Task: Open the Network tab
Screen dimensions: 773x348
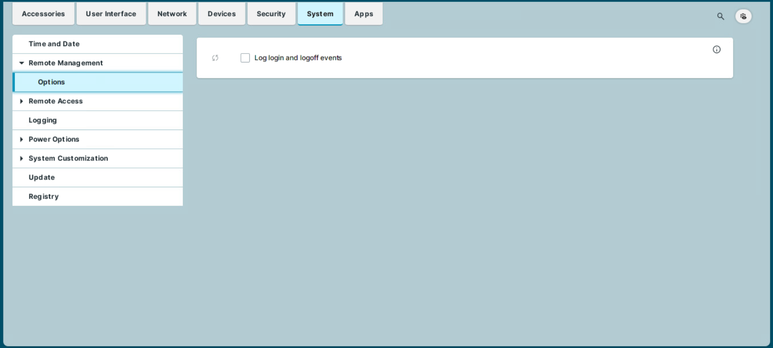Action: tap(172, 14)
